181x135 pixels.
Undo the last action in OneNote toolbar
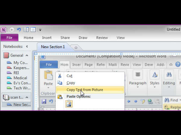pyautogui.click(x=19, y=30)
